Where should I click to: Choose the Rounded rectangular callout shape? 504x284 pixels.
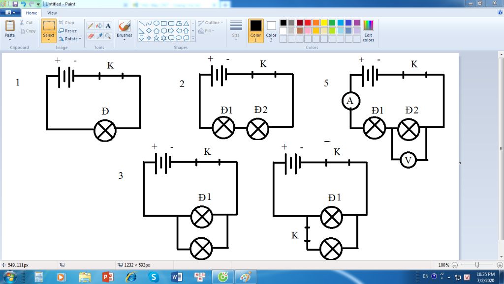click(171, 38)
